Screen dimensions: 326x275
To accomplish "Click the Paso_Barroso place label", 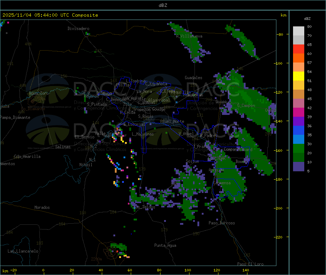I will (x=222, y=223).
